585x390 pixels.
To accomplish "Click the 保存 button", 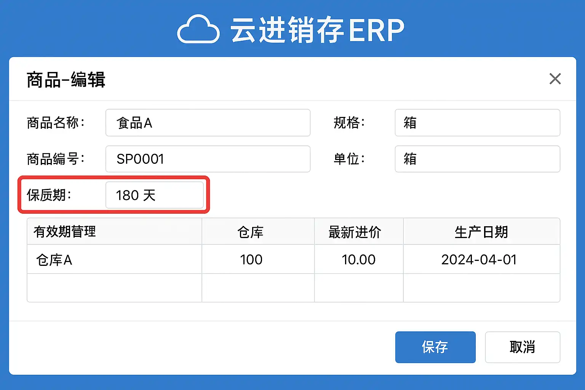I will coord(435,347).
